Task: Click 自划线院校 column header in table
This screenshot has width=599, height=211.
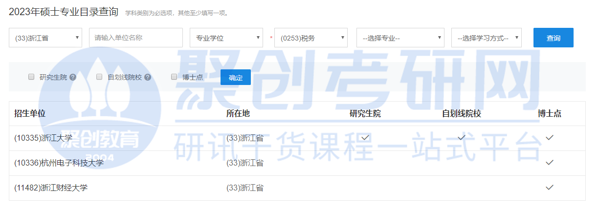Action: click(x=462, y=113)
